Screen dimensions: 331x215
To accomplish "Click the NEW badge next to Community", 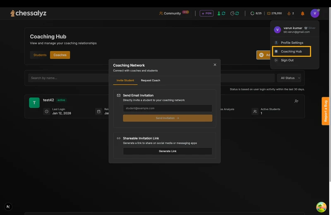I will click(185, 12).
